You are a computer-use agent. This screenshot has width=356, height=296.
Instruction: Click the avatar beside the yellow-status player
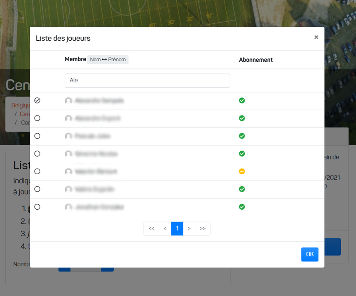(x=68, y=172)
